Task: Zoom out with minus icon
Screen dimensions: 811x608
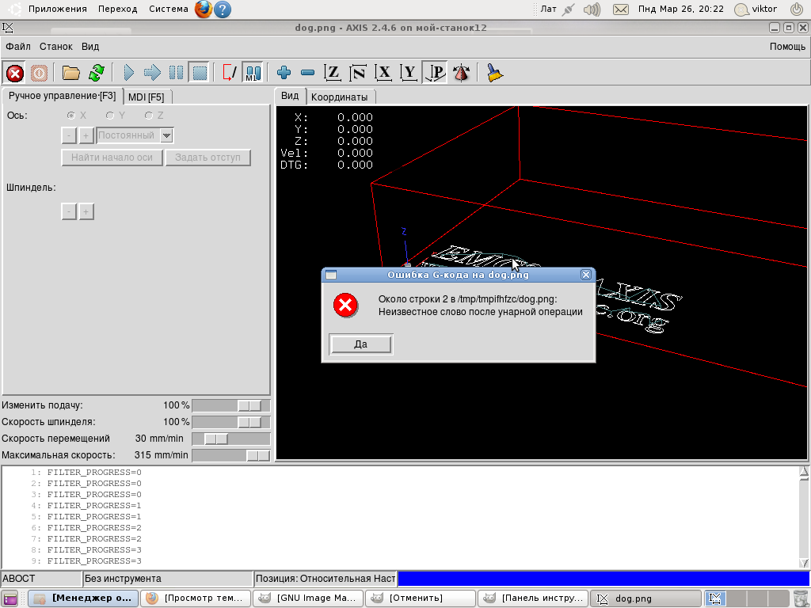Action: [308, 73]
